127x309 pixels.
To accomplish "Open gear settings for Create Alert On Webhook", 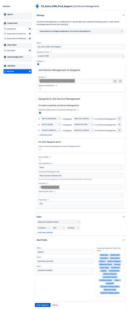I will pyautogui.click(x=30, y=39).
